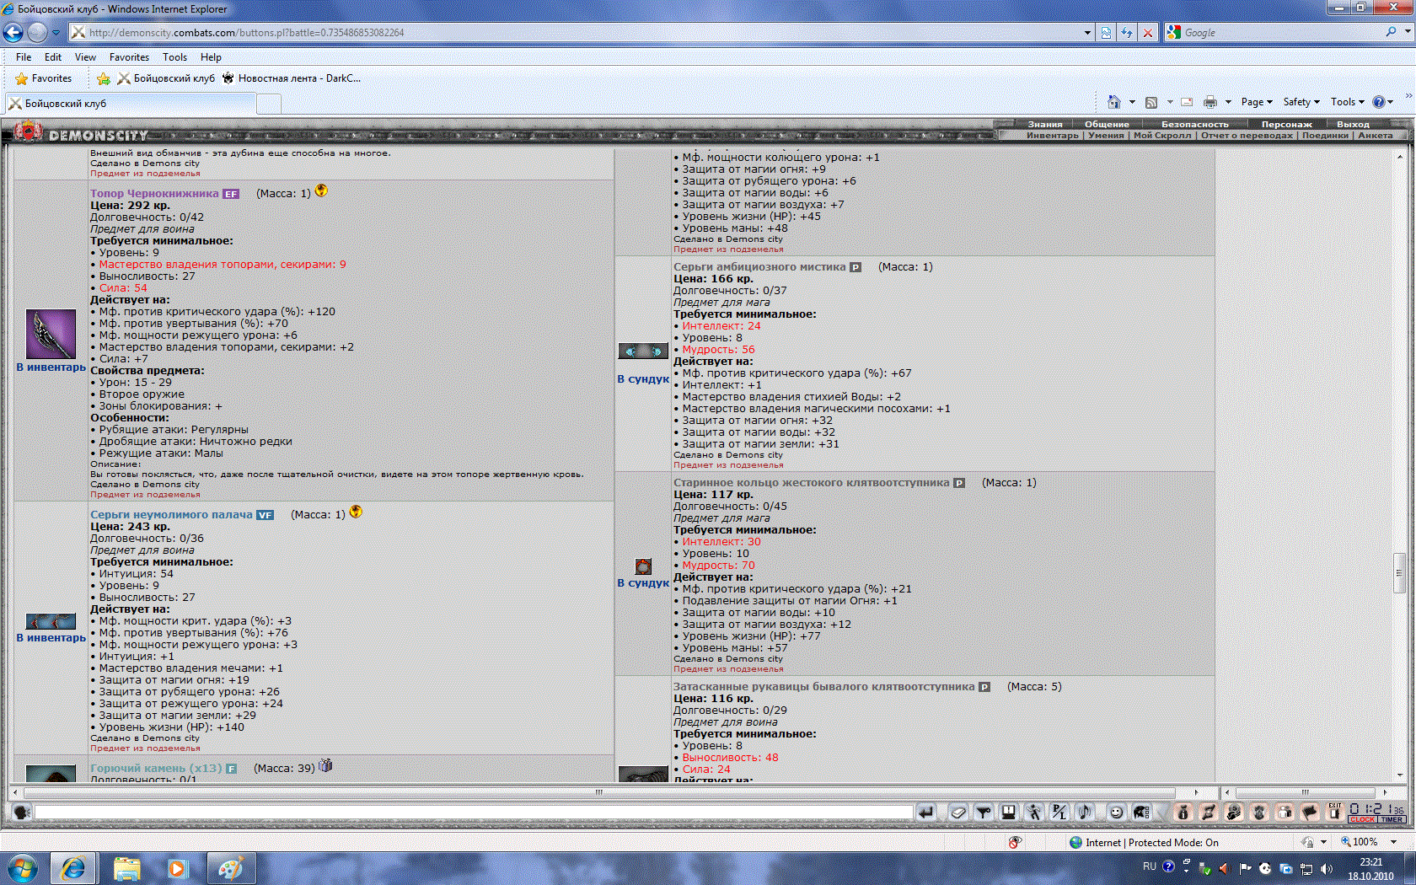Viewport: 1416px width, 885px height.
Task: Open the IE Tools dropdown on command bar
Action: [x=1348, y=102]
